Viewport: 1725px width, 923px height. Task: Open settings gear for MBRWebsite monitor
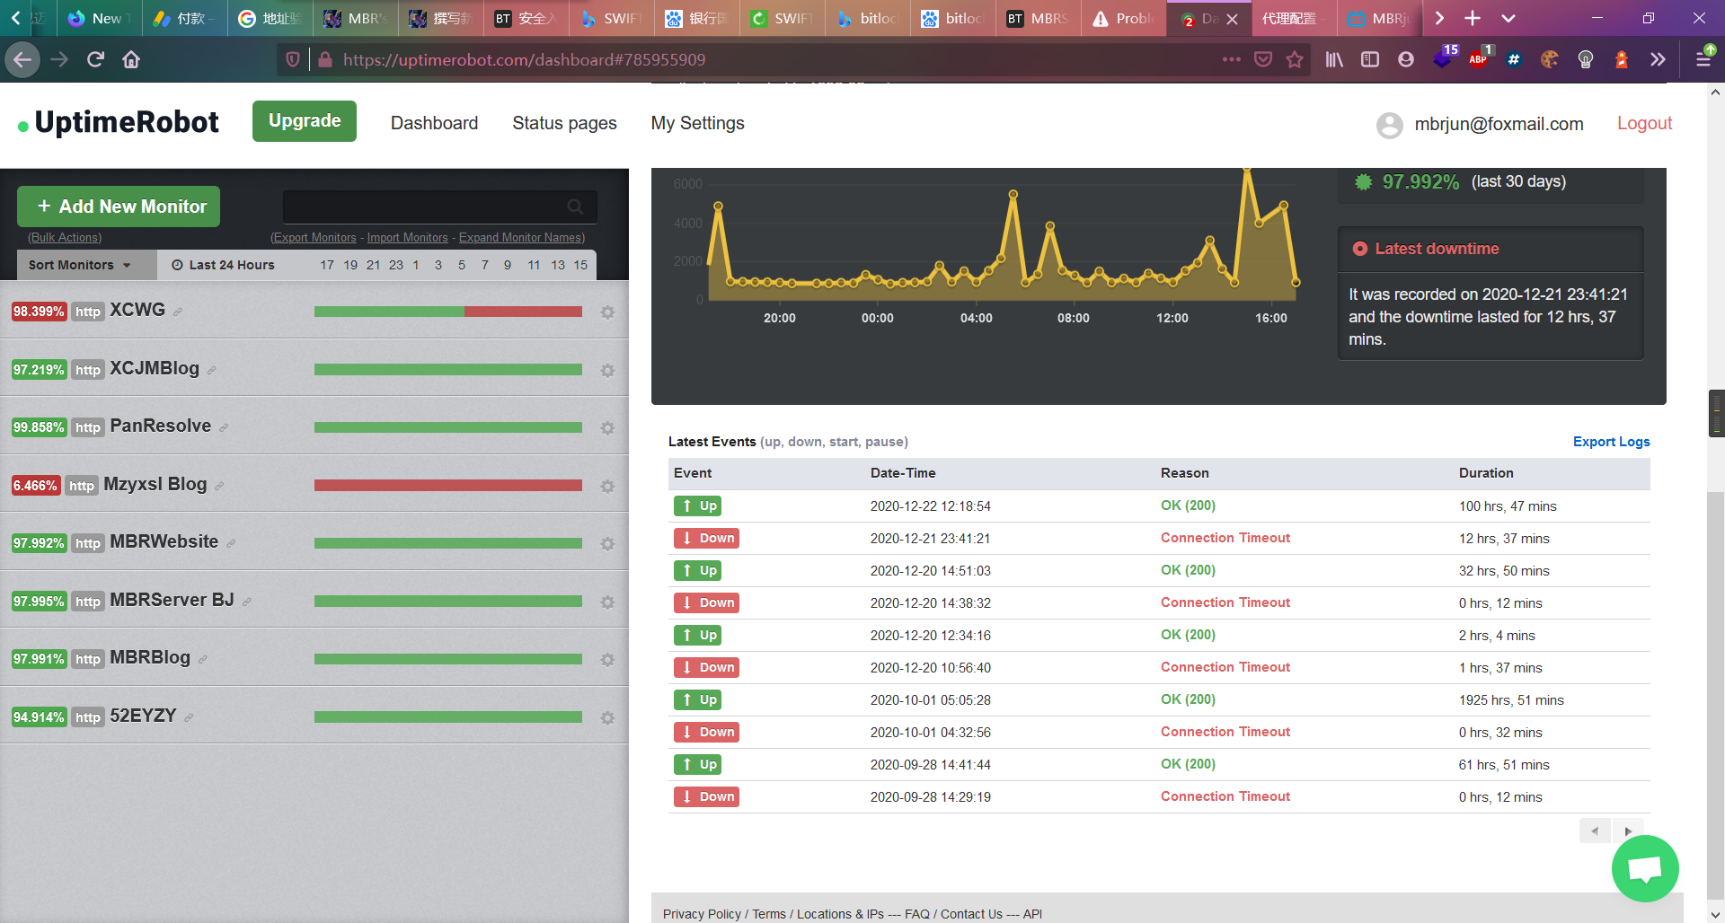[x=607, y=544]
